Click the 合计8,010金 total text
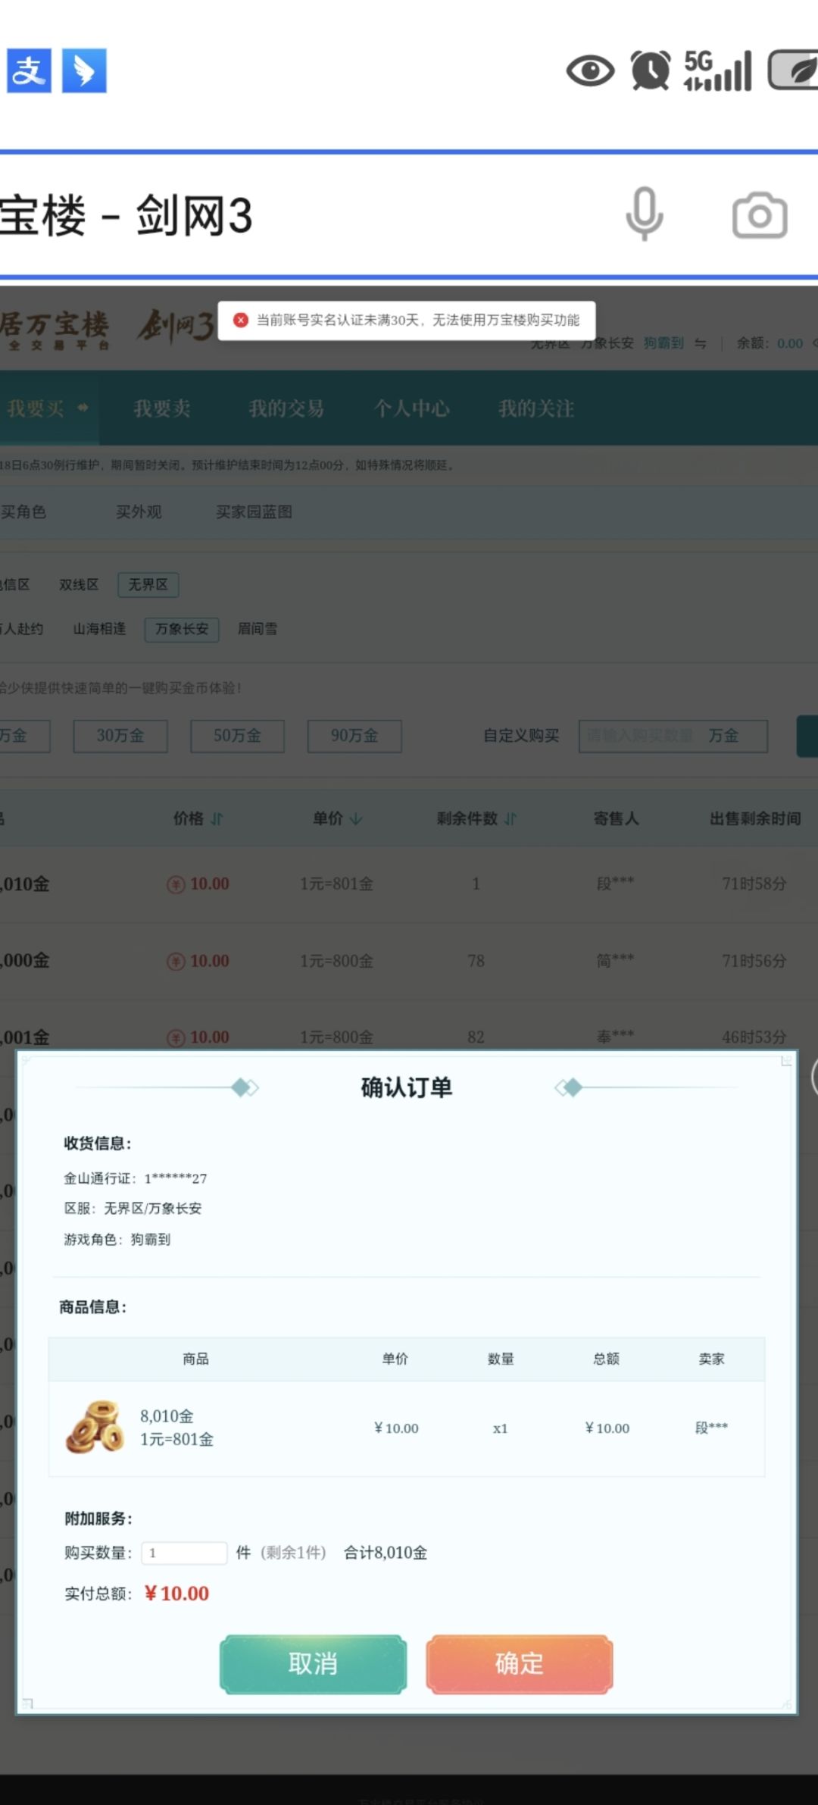Screen dimensions: 818x1805 pos(386,1553)
